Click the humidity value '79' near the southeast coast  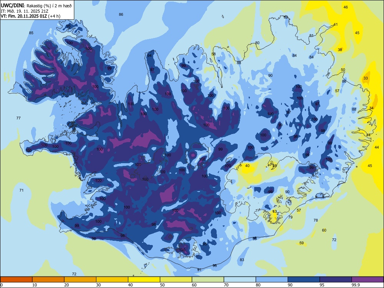click(290, 217)
